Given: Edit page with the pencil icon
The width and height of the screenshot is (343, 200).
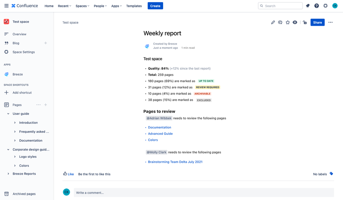Looking at the screenshot, I should pos(273,22).
